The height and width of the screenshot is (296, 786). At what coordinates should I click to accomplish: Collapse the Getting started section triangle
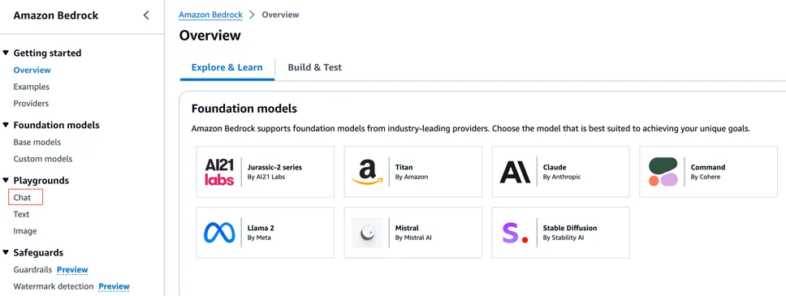click(x=6, y=53)
